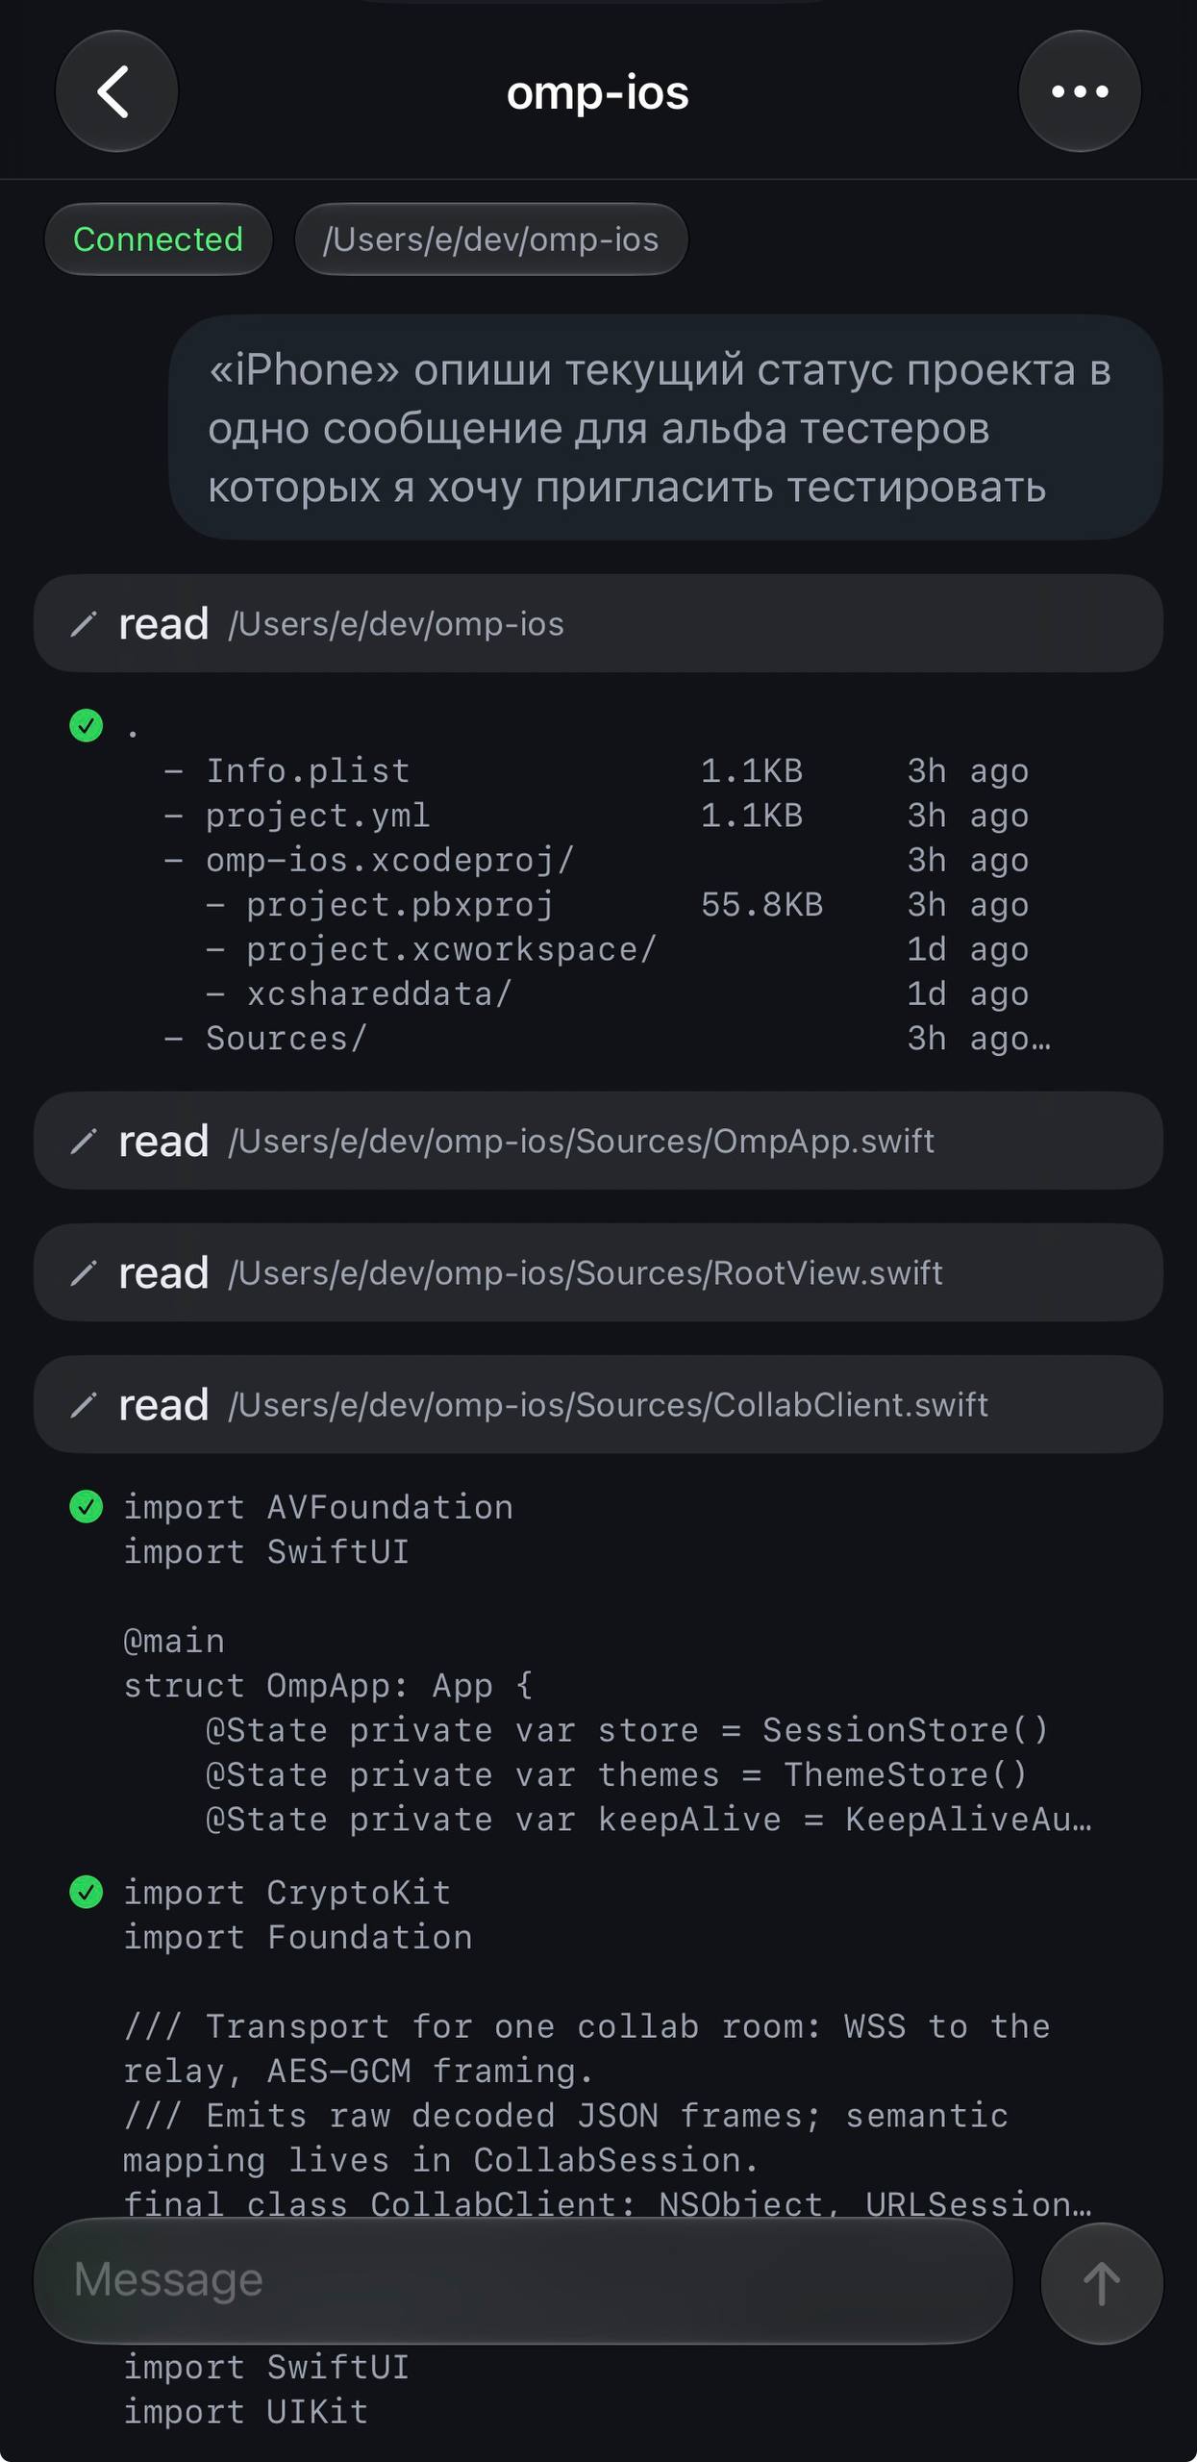The image size is (1197, 2462).
Task: Select the Russian user message bubble
Action: tap(665, 428)
